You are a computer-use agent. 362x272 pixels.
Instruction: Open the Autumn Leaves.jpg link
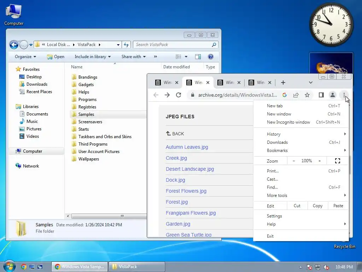(187, 147)
